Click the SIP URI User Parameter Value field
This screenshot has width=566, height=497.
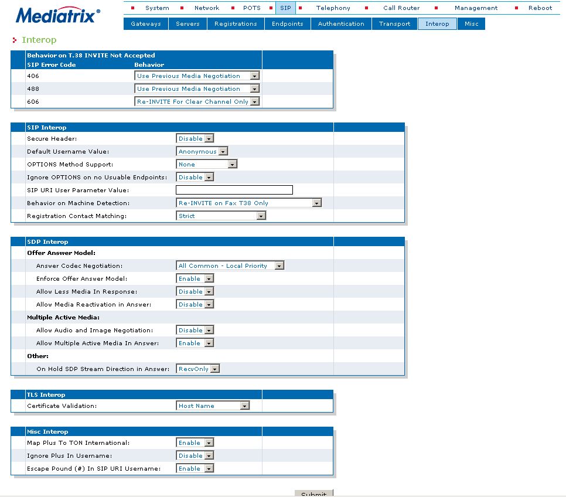point(234,190)
